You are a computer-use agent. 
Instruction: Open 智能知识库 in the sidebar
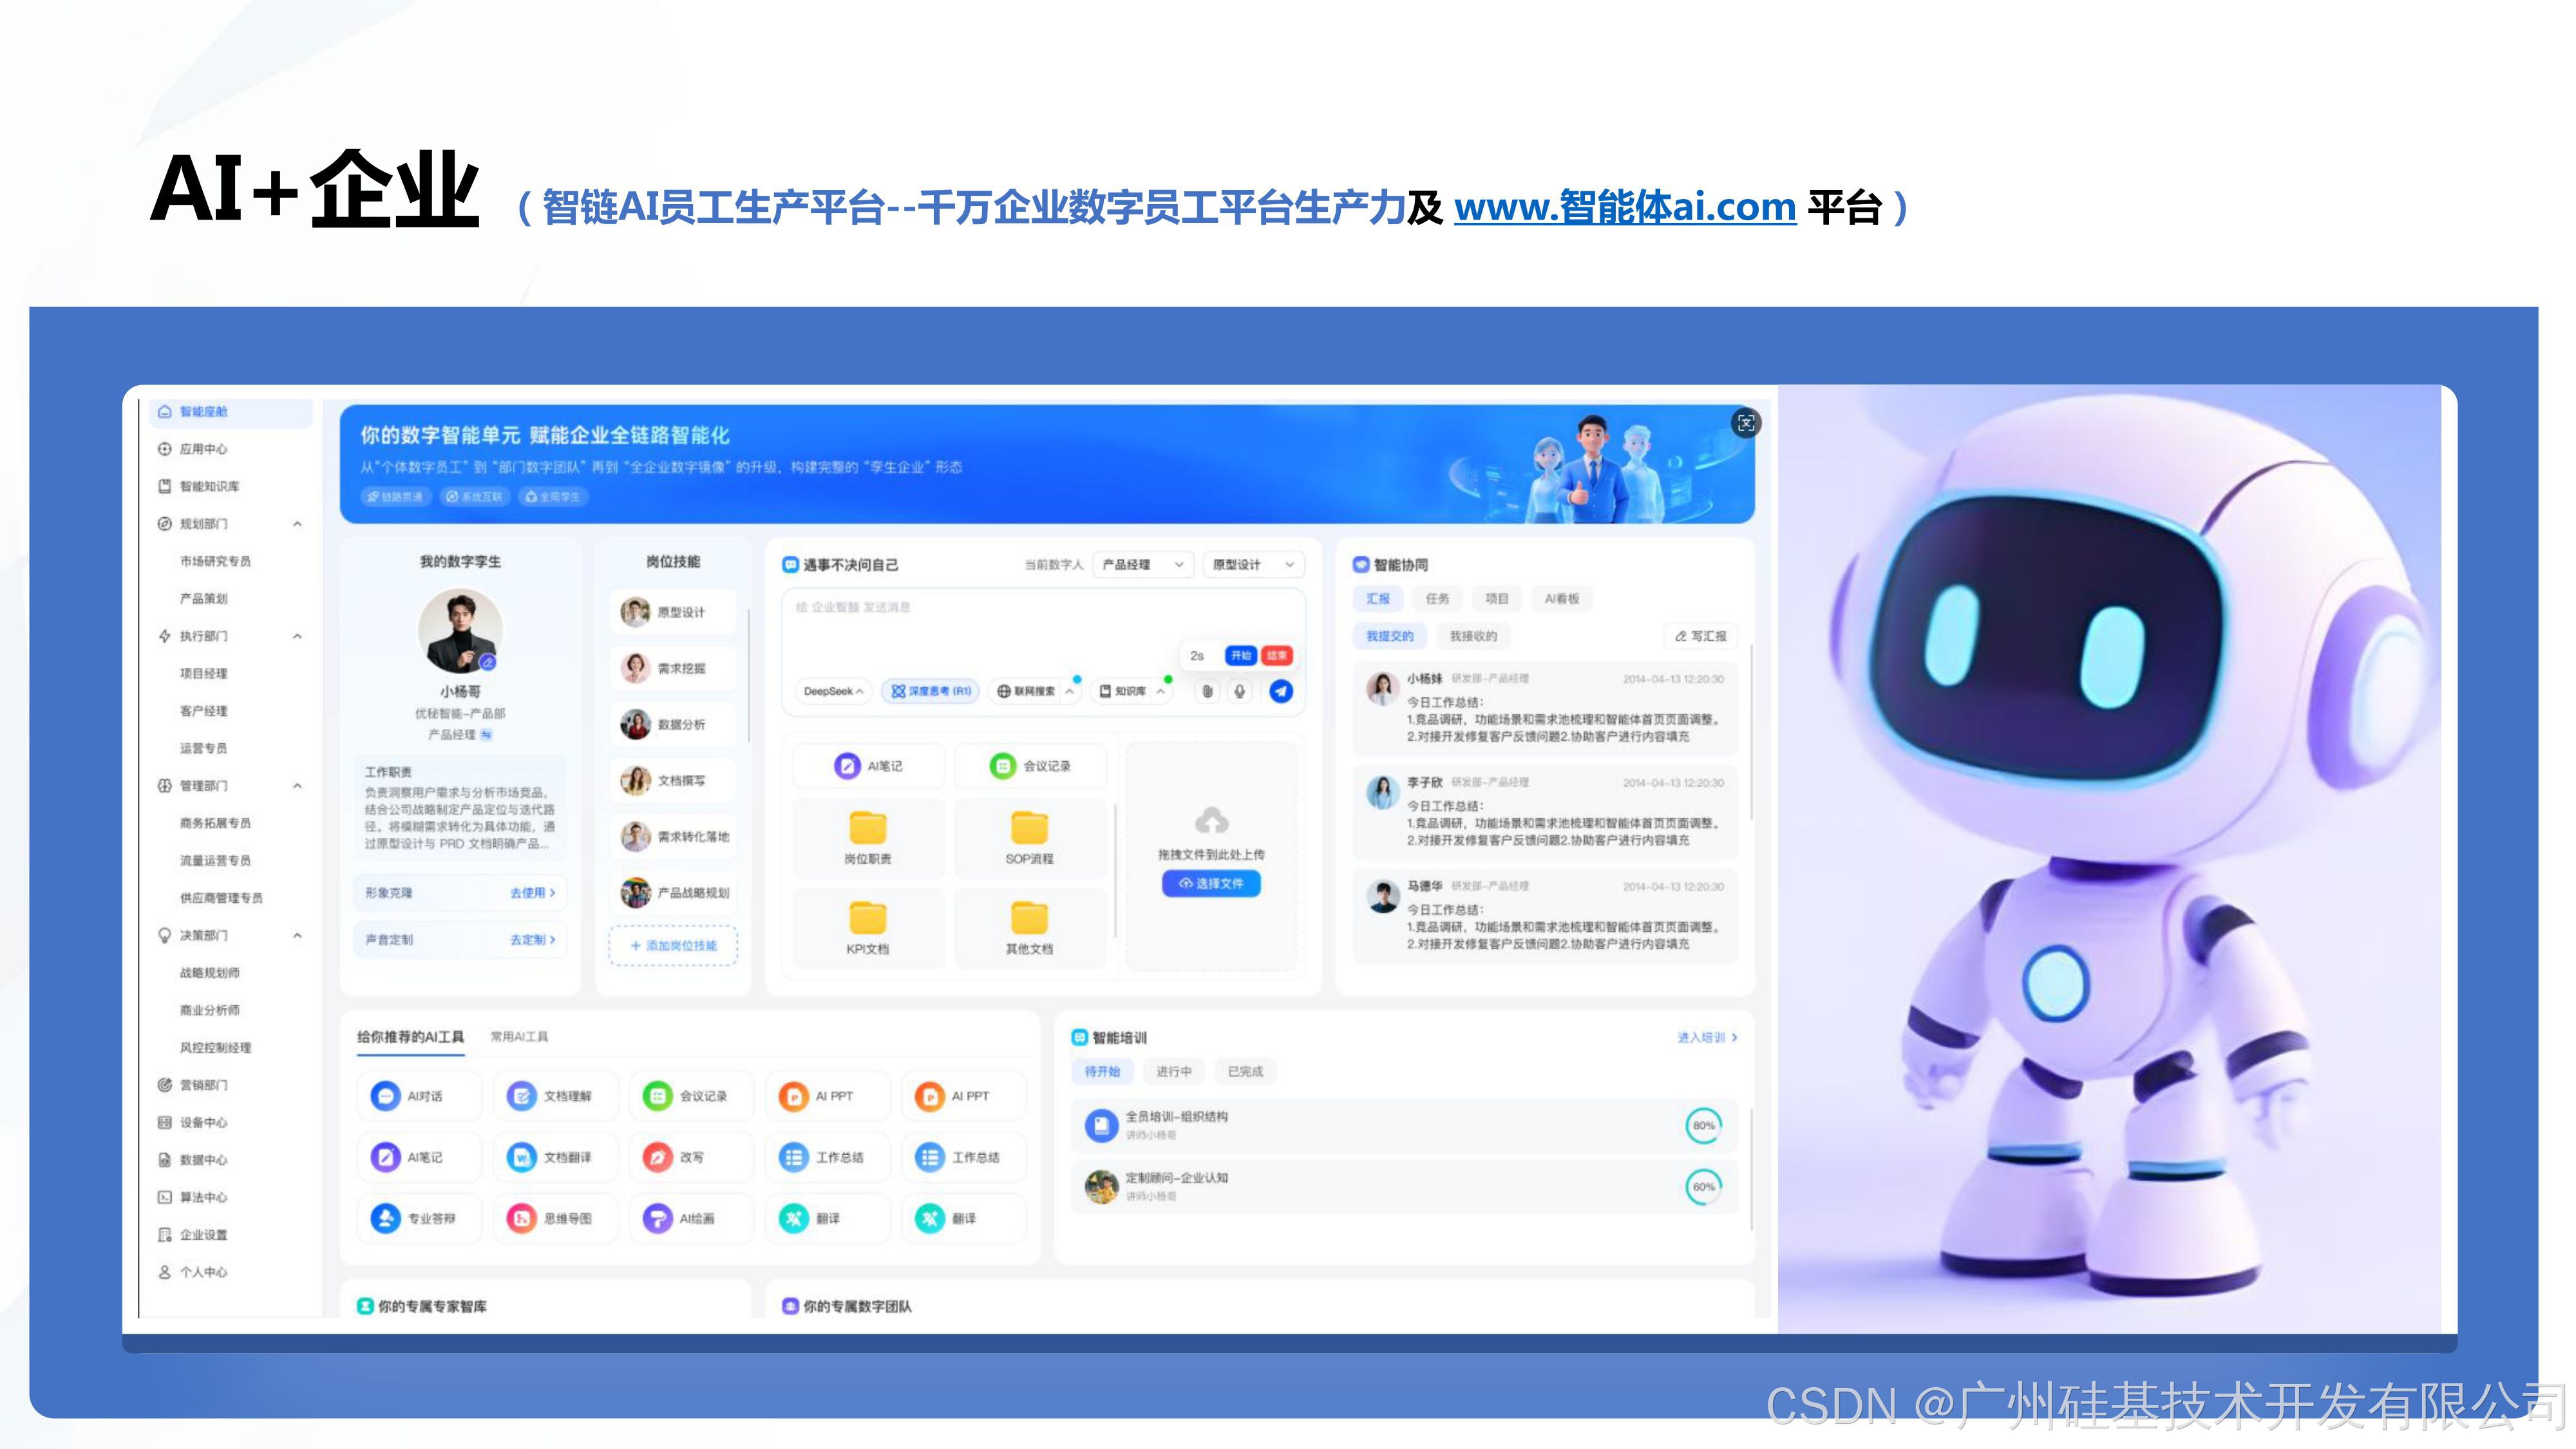tap(199, 486)
